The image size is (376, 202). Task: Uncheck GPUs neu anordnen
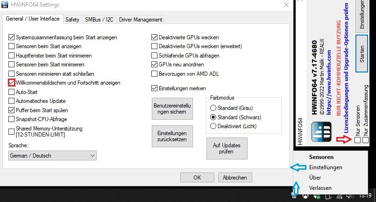(x=154, y=65)
